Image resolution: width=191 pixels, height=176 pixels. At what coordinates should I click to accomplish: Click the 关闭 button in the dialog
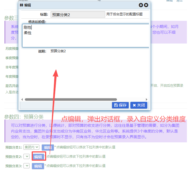pyautogui.click(x=139, y=105)
